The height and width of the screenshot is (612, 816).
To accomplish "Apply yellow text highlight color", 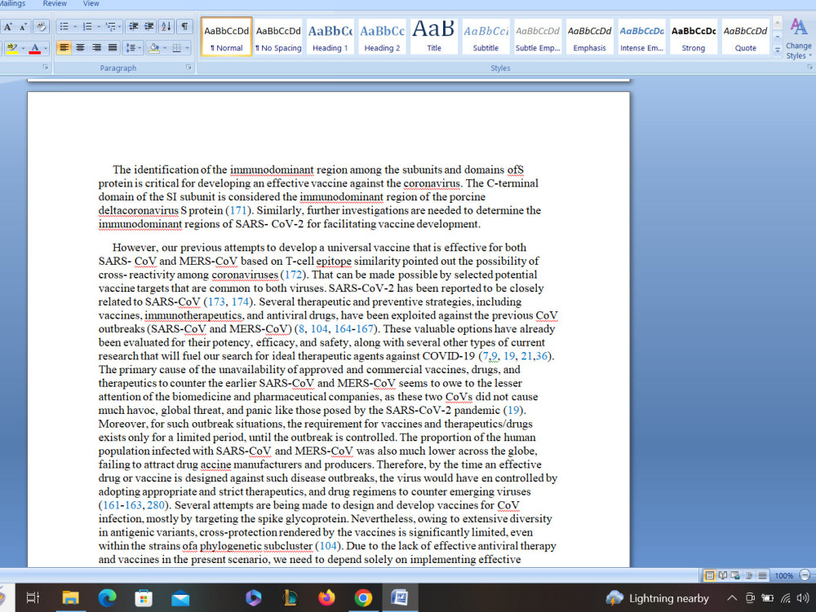I will click(12, 48).
